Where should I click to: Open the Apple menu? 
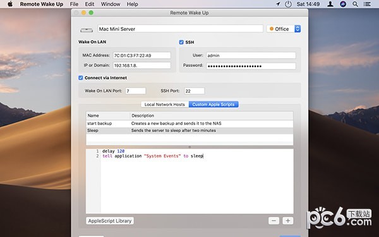pyautogui.click(x=10, y=4)
